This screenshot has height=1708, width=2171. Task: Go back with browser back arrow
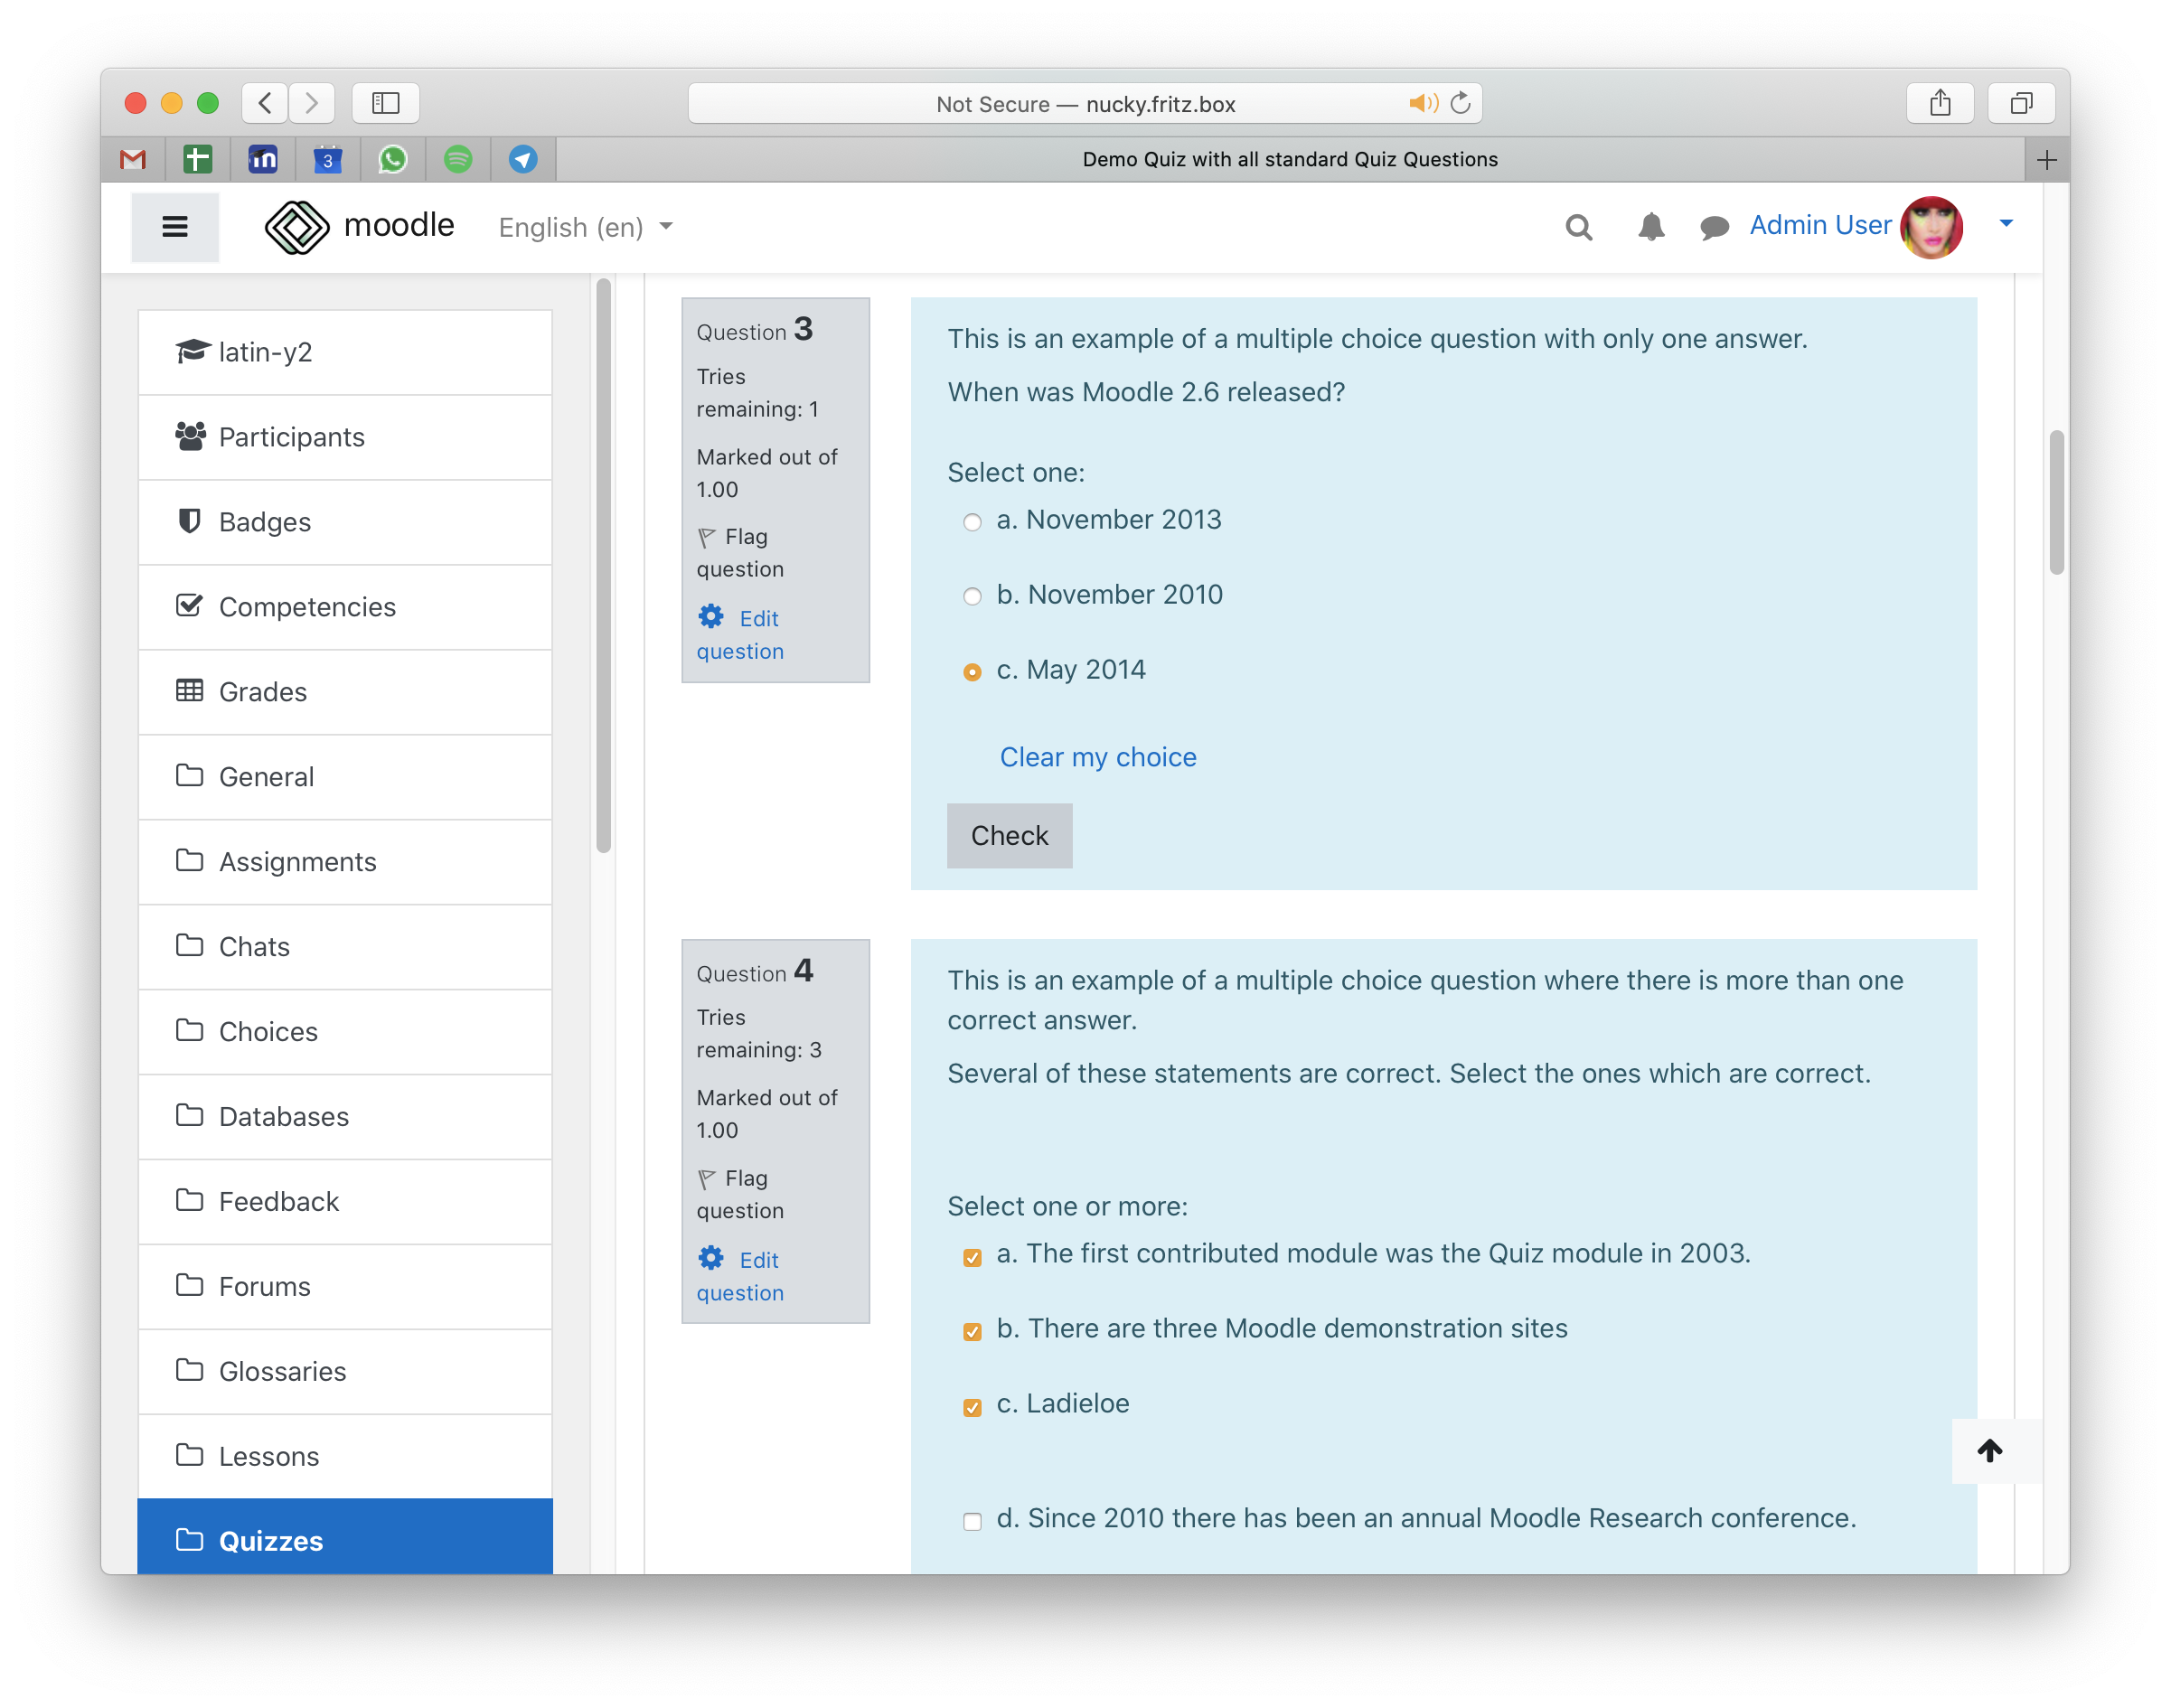click(265, 103)
